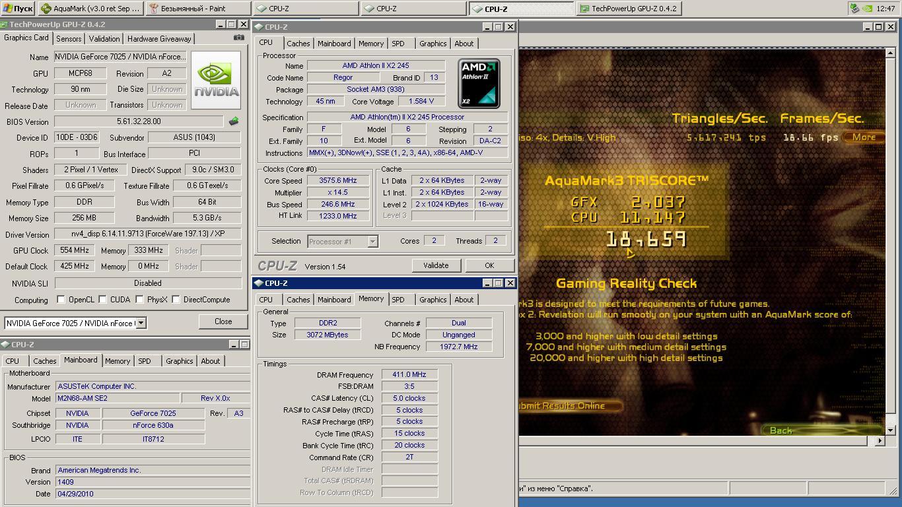Click the AquaMark total score 18,659

[x=646, y=239]
